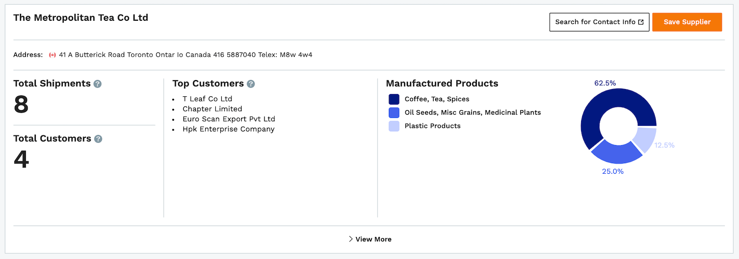739x259 pixels.
Task: Click the Coffee, Tea, Spices legend swatch
Action: 394,99
